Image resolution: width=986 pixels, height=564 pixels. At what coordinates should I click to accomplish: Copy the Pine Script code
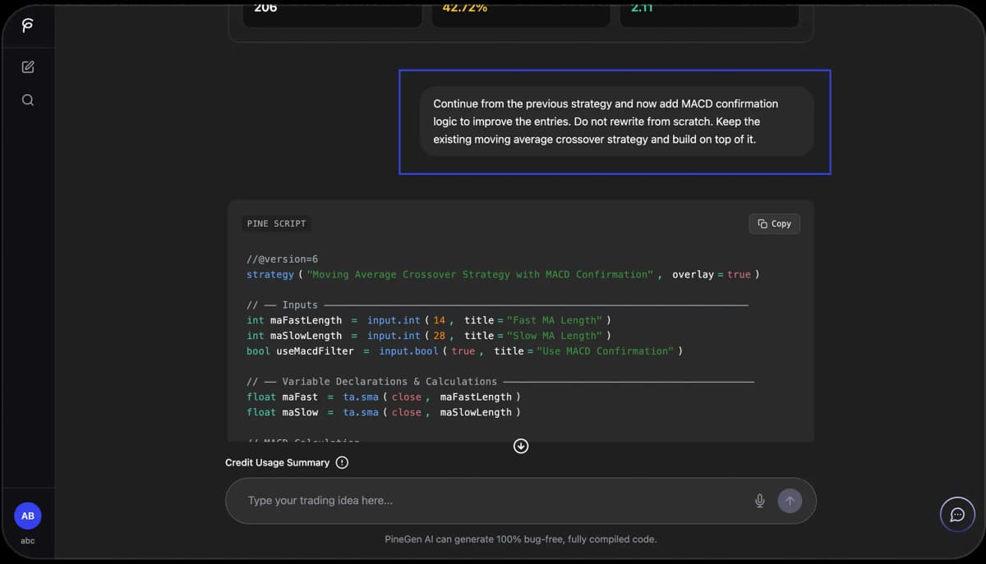pos(774,223)
